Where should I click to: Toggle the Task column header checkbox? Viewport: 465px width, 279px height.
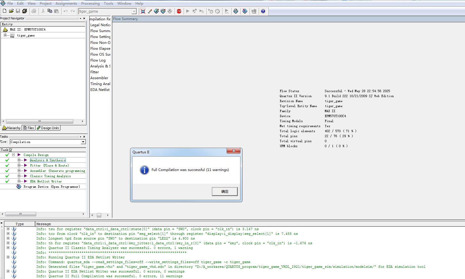point(11,150)
